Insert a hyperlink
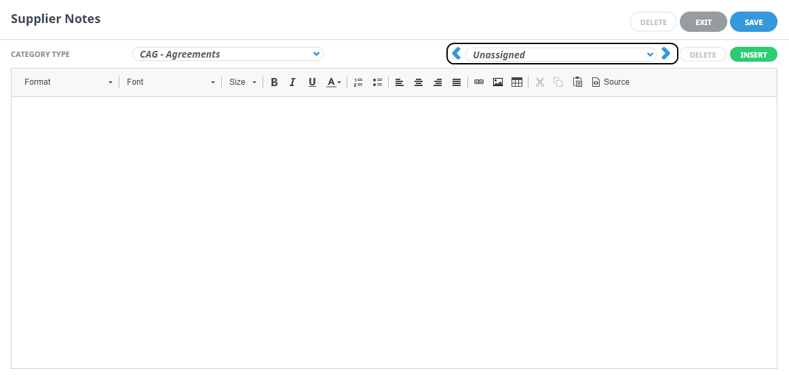Screen dimensions: 789x375 click(479, 82)
